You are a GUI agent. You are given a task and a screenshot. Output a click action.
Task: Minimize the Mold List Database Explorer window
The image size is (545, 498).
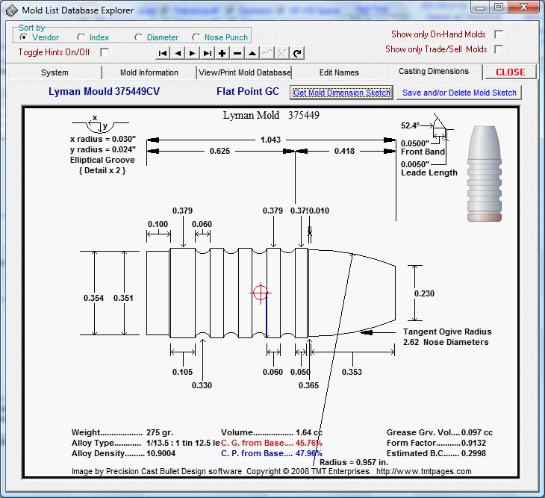480,7
